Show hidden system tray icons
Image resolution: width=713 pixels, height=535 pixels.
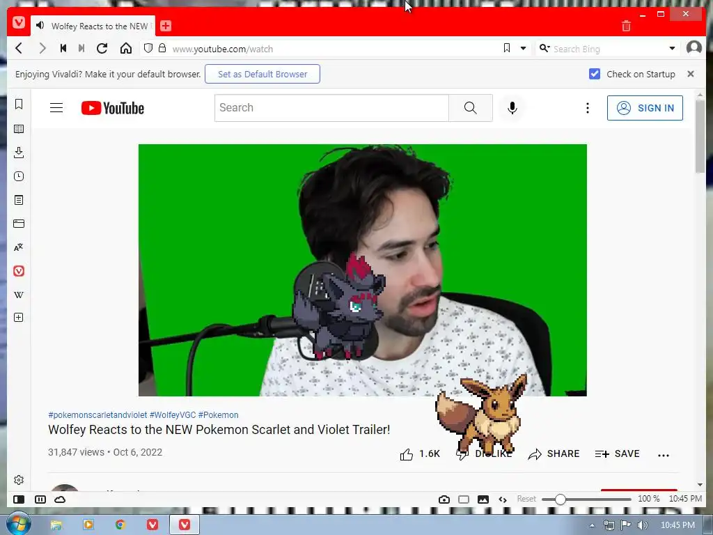(592, 525)
